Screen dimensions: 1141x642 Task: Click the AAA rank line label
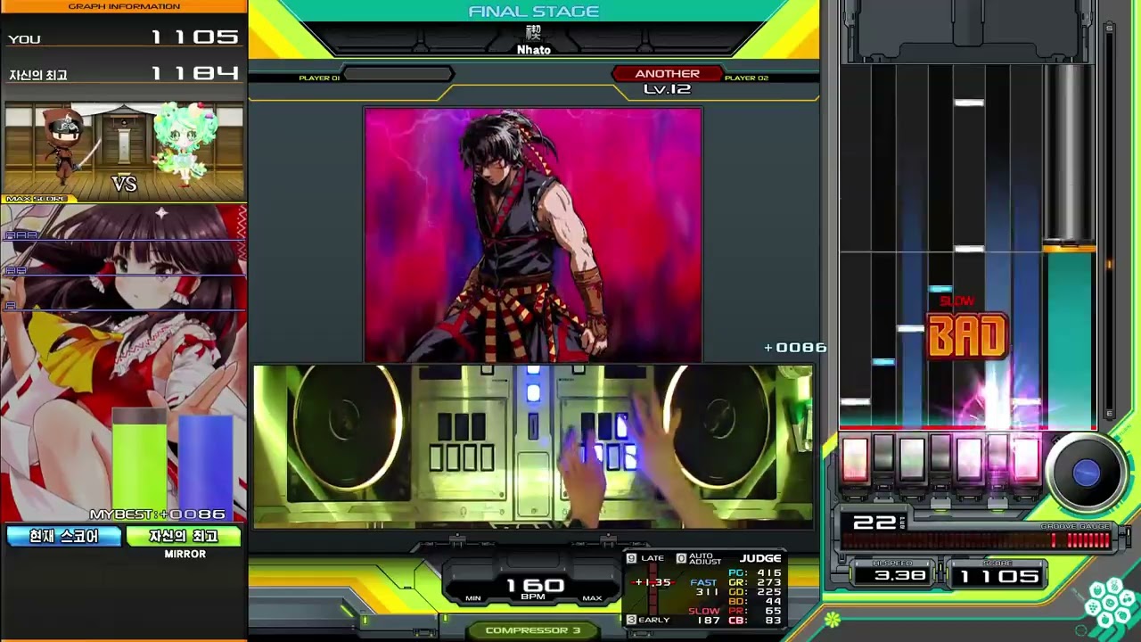tap(21, 235)
